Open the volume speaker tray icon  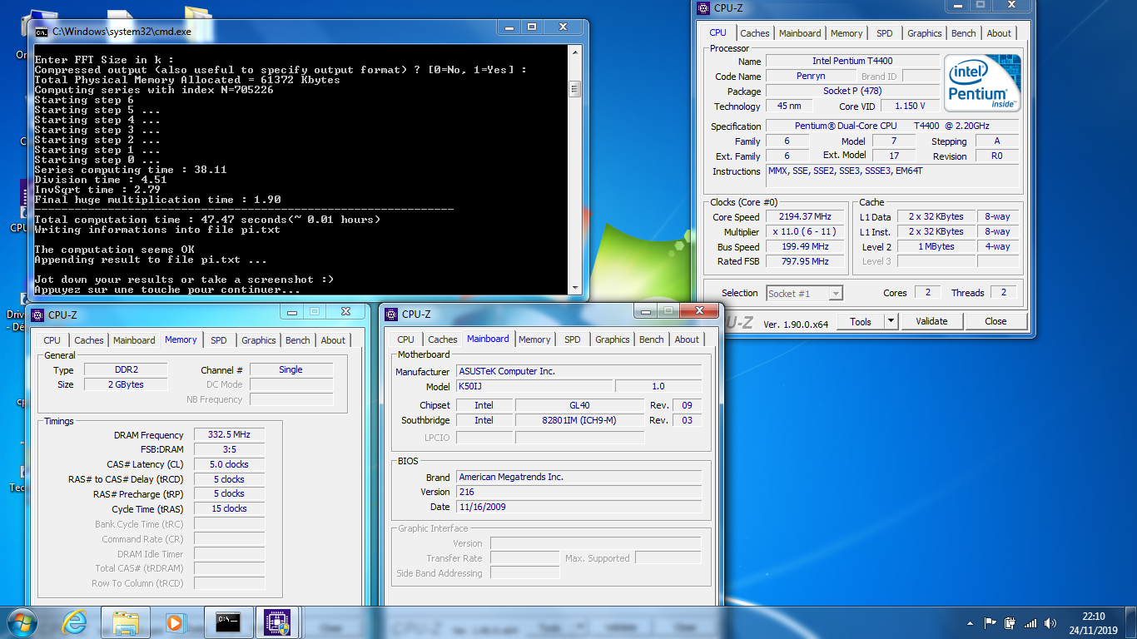[x=1050, y=622]
